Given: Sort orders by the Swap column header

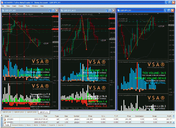Looking at the screenshot, I should (151, 116).
